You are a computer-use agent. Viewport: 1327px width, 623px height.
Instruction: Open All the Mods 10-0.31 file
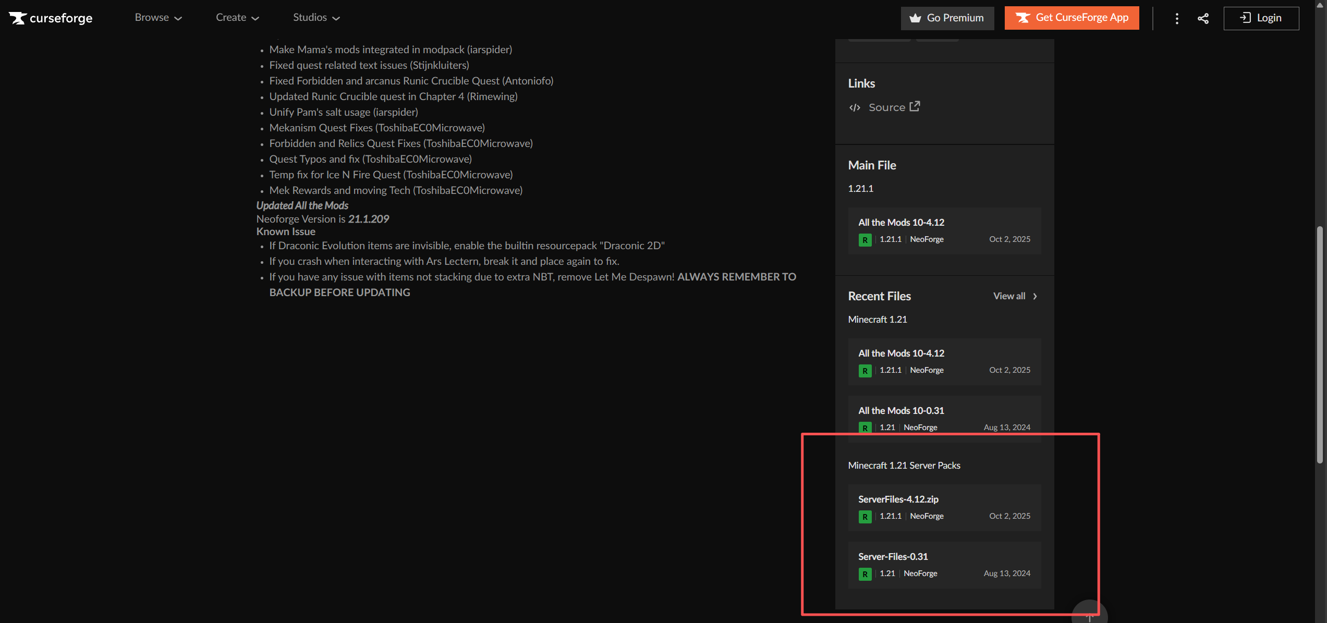coord(901,410)
